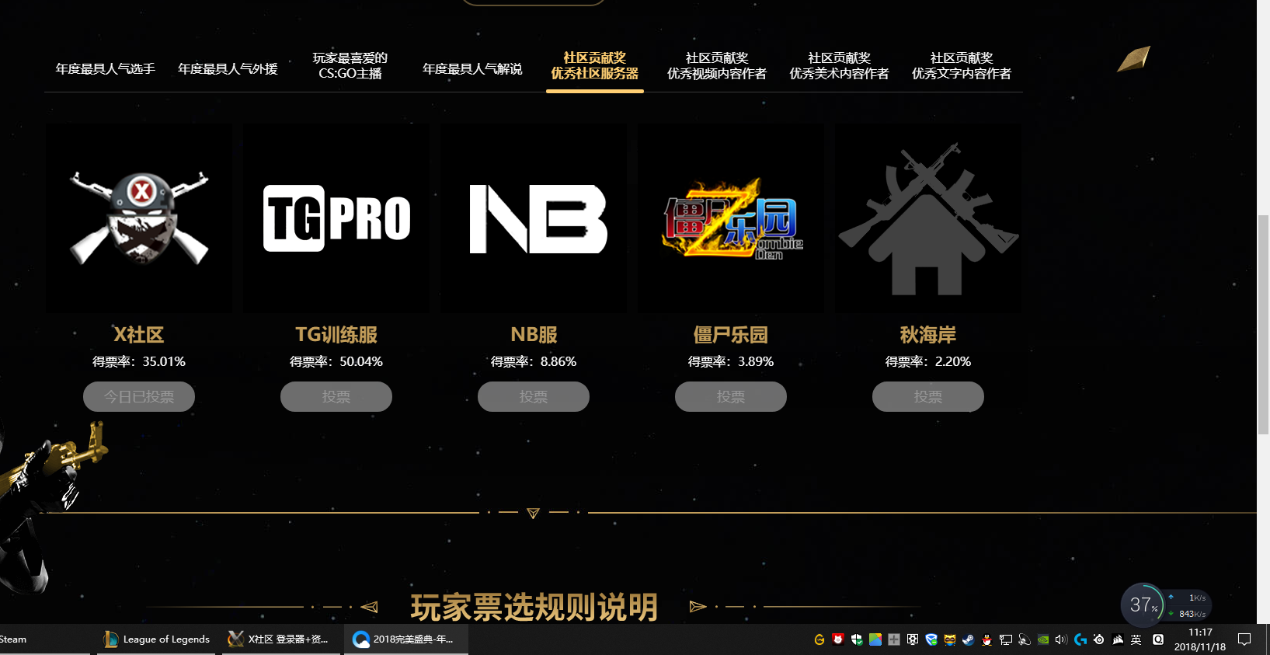Select 玩家最喜爱的 CS:GO主播 tab

(x=350, y=65)
